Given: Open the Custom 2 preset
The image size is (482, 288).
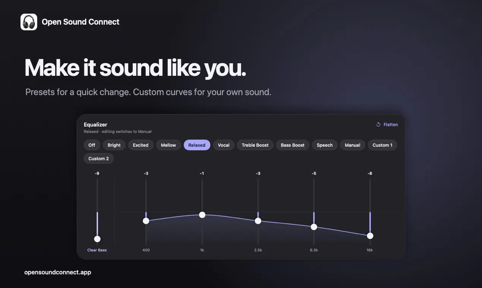Looking at the screenshot, I should pos(99,159).
